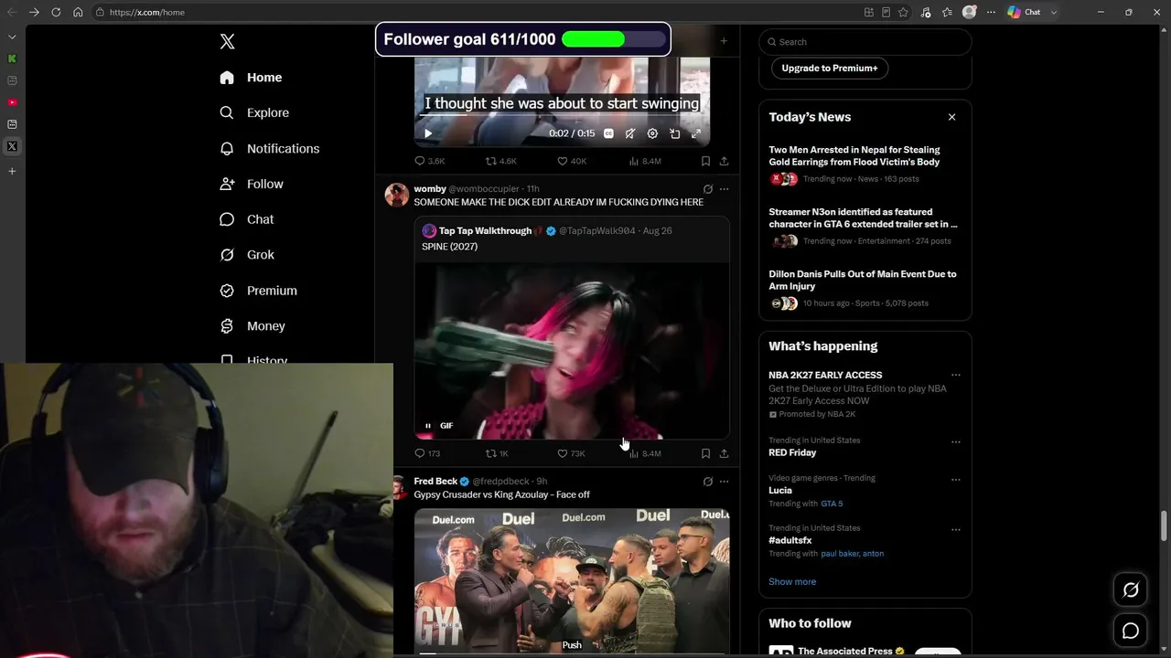The height and width of the screenshot is (658, 1171).
Task: Share the top video post
Action: pyautogui.click(x=724, y=161)
